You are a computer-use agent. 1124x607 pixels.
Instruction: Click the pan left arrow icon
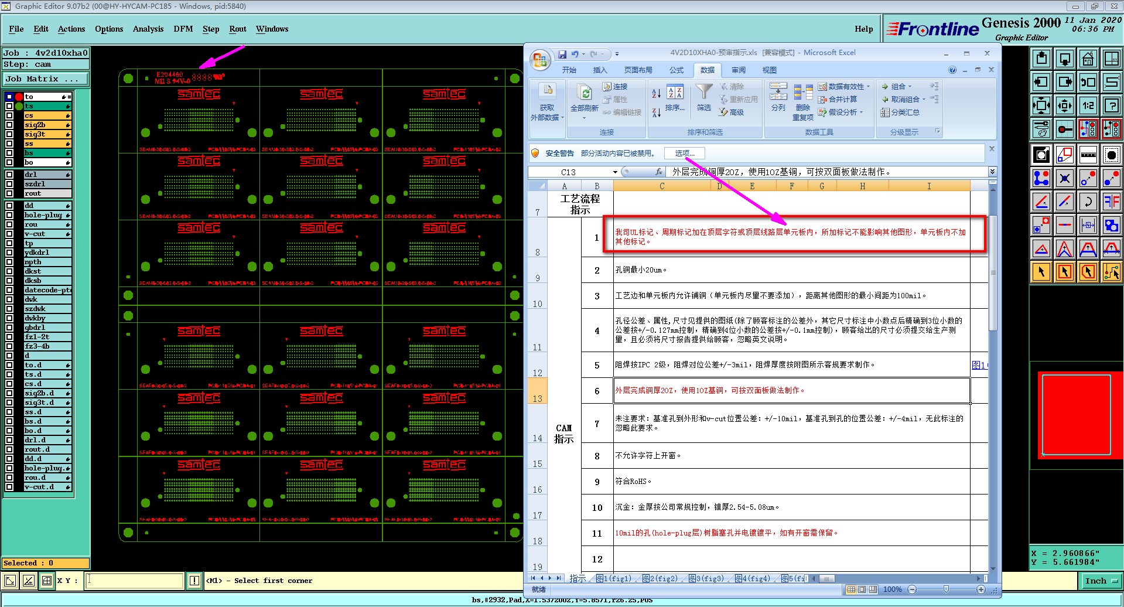pyautogui.click(x=1041, y=82)
